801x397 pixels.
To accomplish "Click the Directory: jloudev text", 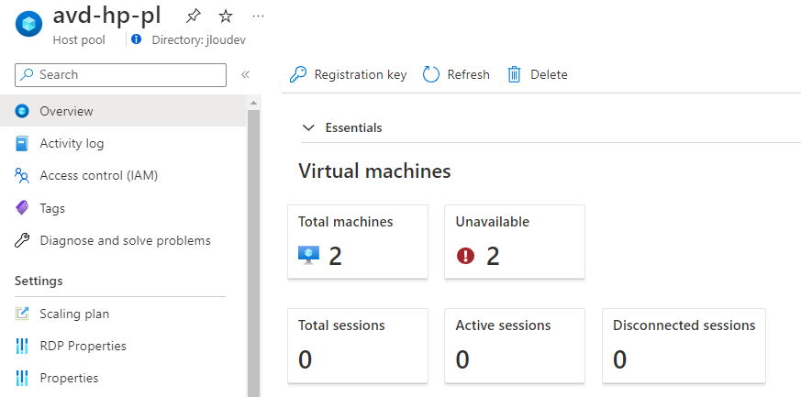I will coord(199,39).
